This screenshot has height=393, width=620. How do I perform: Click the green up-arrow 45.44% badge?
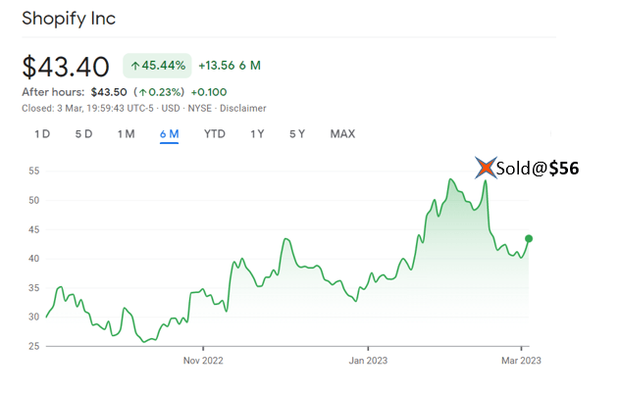155,66
